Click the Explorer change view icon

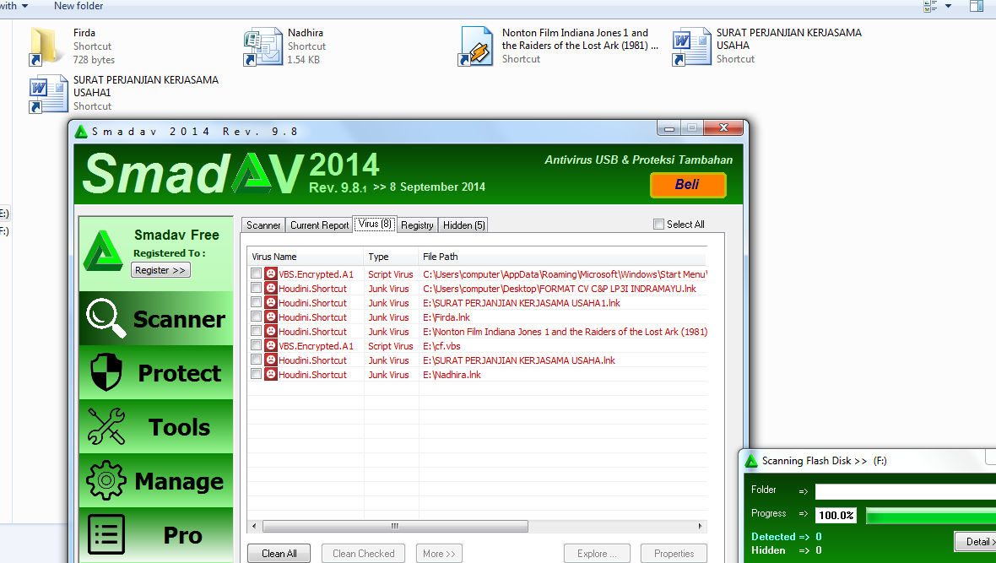click(930, 7)
